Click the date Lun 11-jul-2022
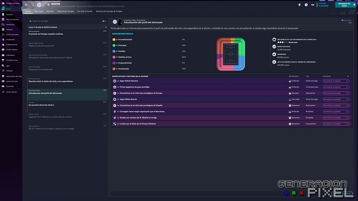Viewport: 358px width, 201px height. click(324, 5)
